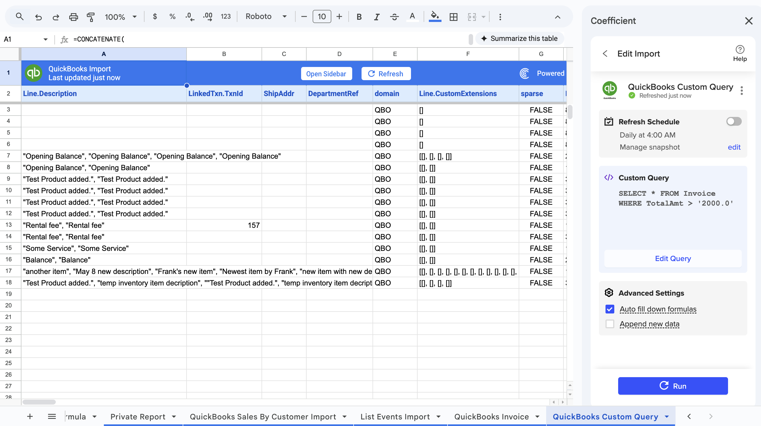Enable the Refresh Schedule toggle
Screen dimensions: 761x426
point(734,121)
